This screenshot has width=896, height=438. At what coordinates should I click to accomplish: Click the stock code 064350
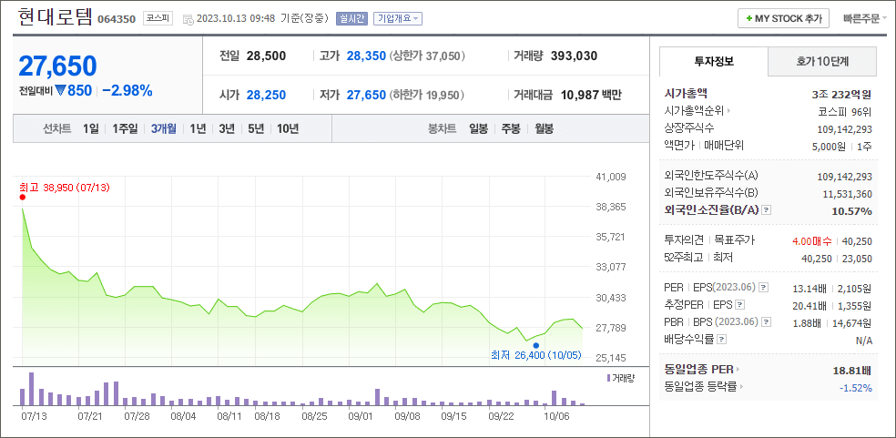click(x=117, y=19)
